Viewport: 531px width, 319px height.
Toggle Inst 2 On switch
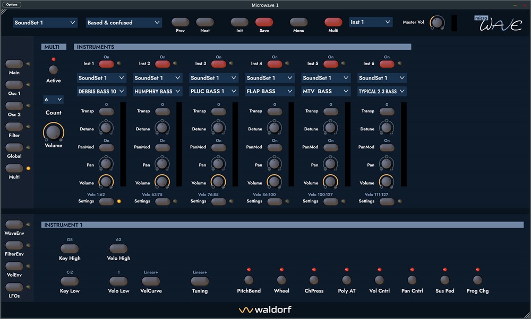tap(162, 64)
